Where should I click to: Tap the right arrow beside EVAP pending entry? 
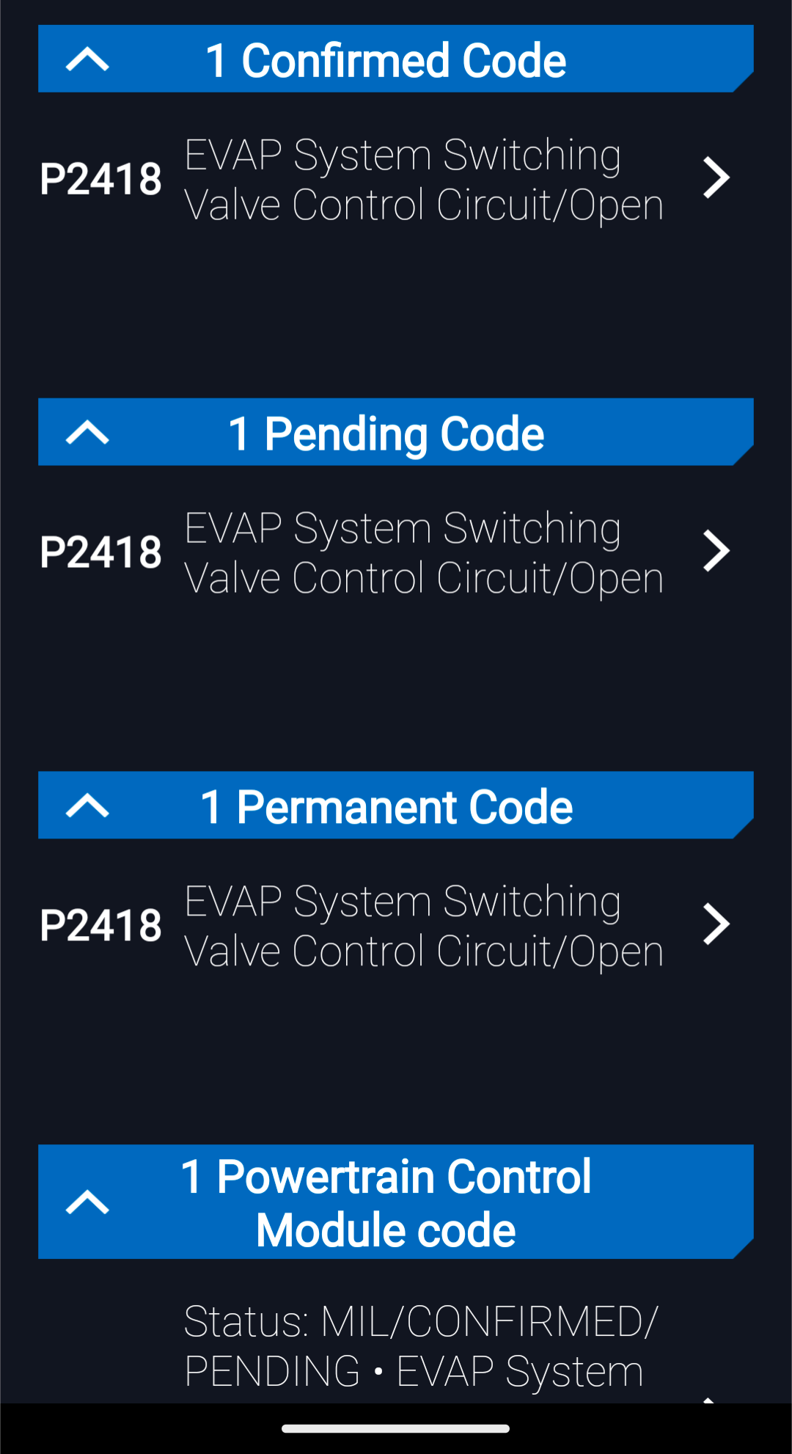coord(716,551)
